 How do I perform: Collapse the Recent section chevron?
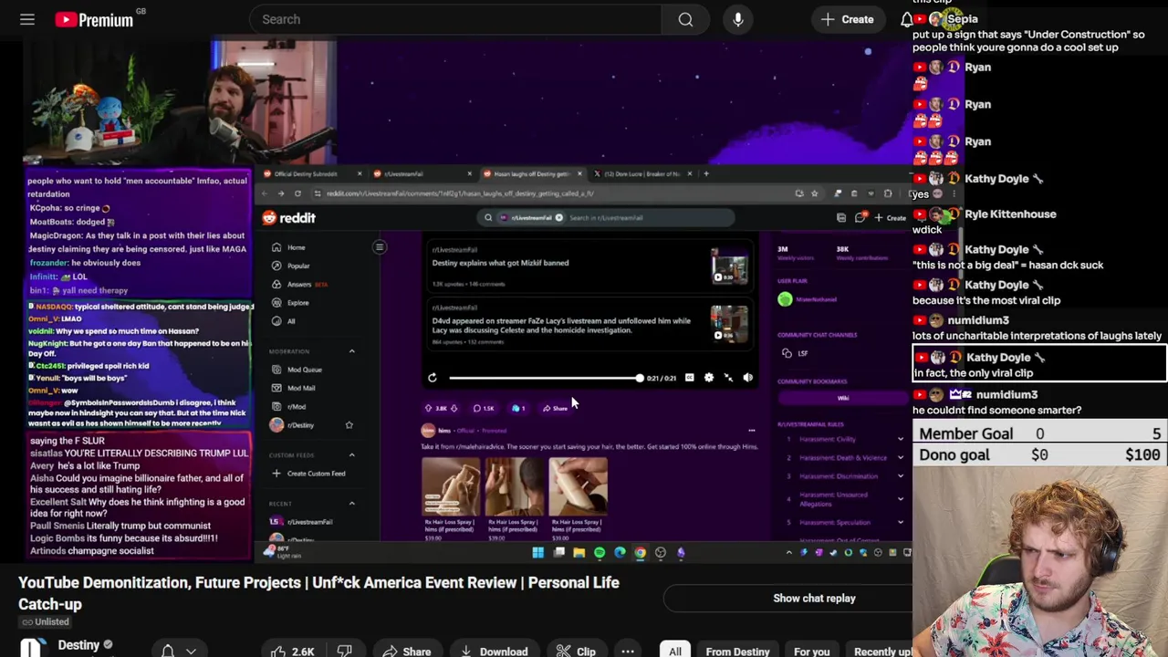pos(351,503)
